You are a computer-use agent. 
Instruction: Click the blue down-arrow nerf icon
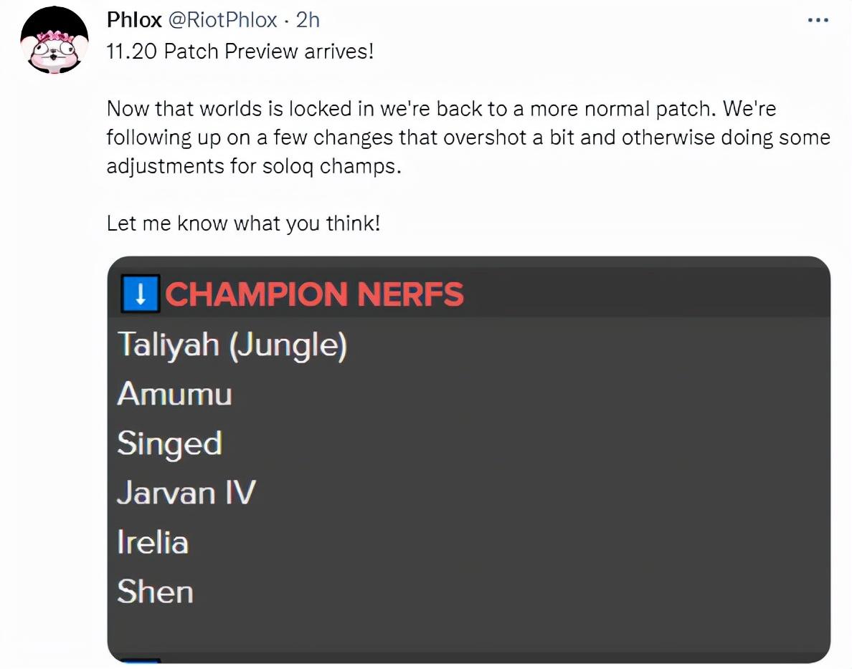pyautogui.click(x=141, y=295)
